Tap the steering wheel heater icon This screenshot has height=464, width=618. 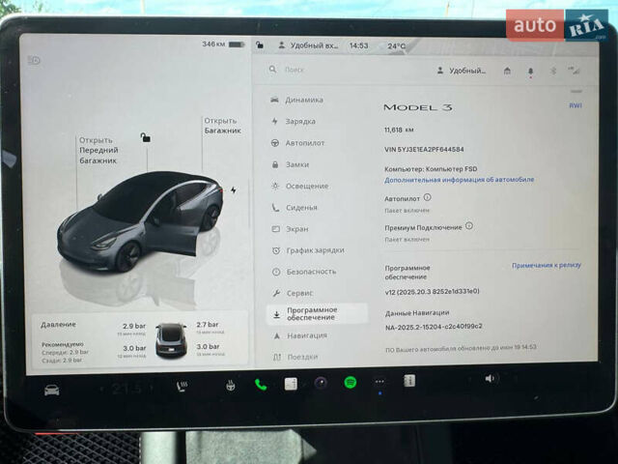(x=231, y=386)
